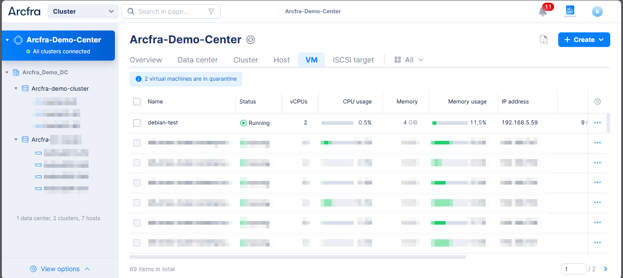Click the export download icon
The height and width of the screenshot is (278, 623).
(x=543, y=40)
